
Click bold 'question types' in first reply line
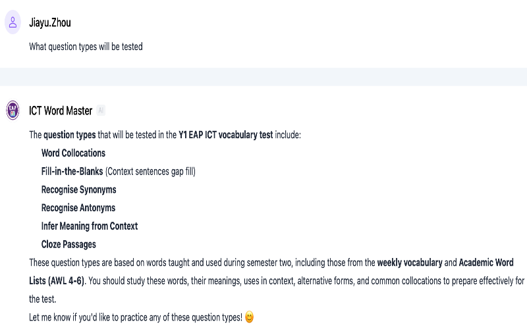[x=69, y=135]
